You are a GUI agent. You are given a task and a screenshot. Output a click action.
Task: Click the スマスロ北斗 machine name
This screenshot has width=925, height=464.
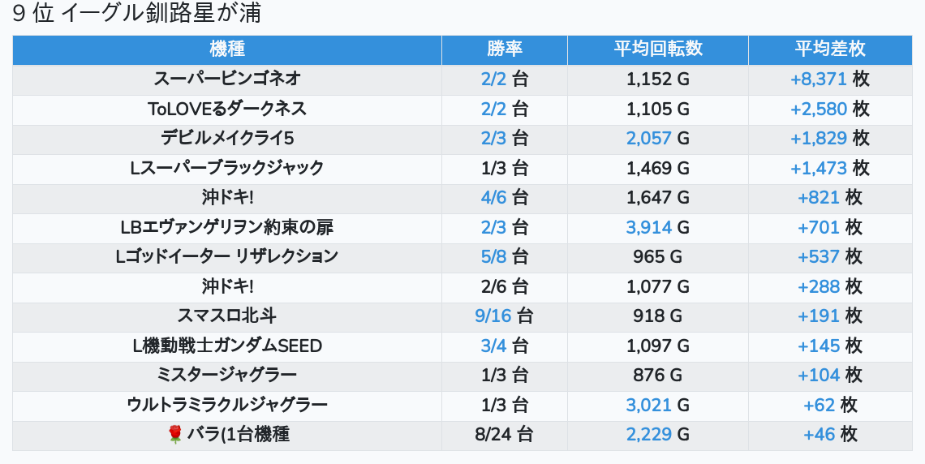click(227, 316)
